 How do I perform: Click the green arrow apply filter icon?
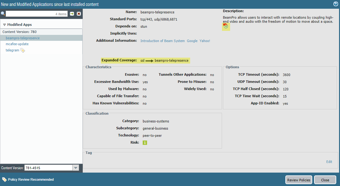[72, 14]
